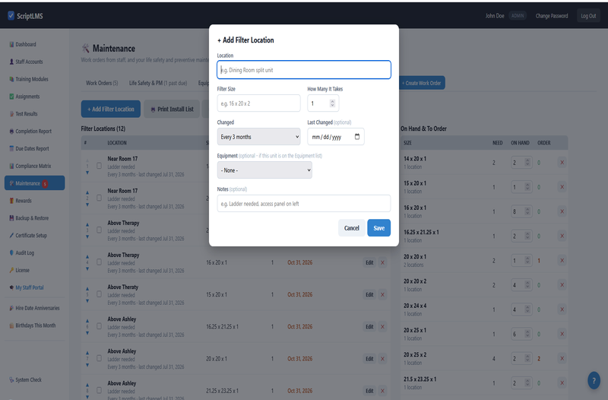The width and height of the screenshot is (608, 400).
Task: Click Print Install List
Action: click(172, 109)
